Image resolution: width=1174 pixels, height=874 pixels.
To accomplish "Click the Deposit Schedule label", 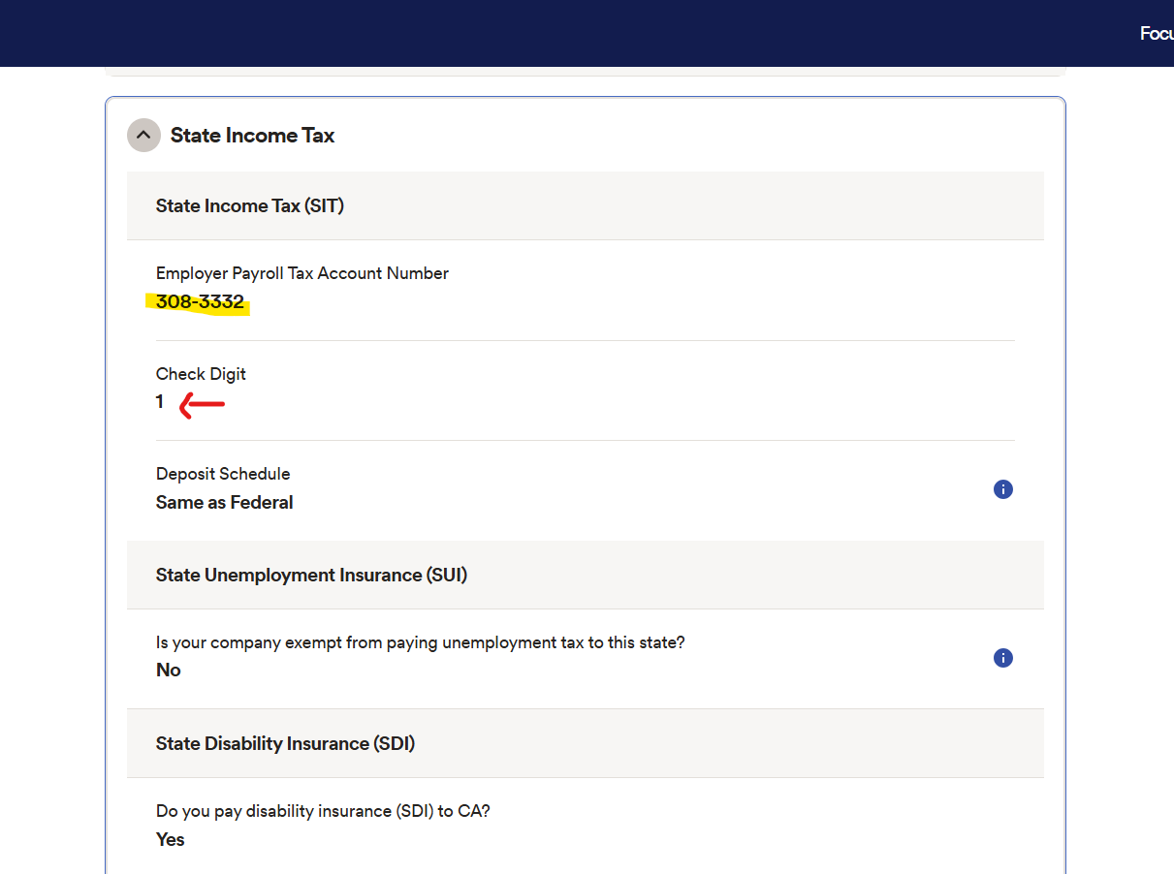I will coord(223,474).
